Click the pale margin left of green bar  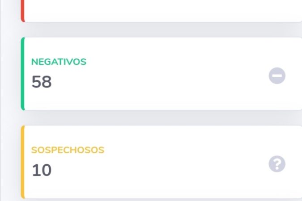click(x=11, y=74)
